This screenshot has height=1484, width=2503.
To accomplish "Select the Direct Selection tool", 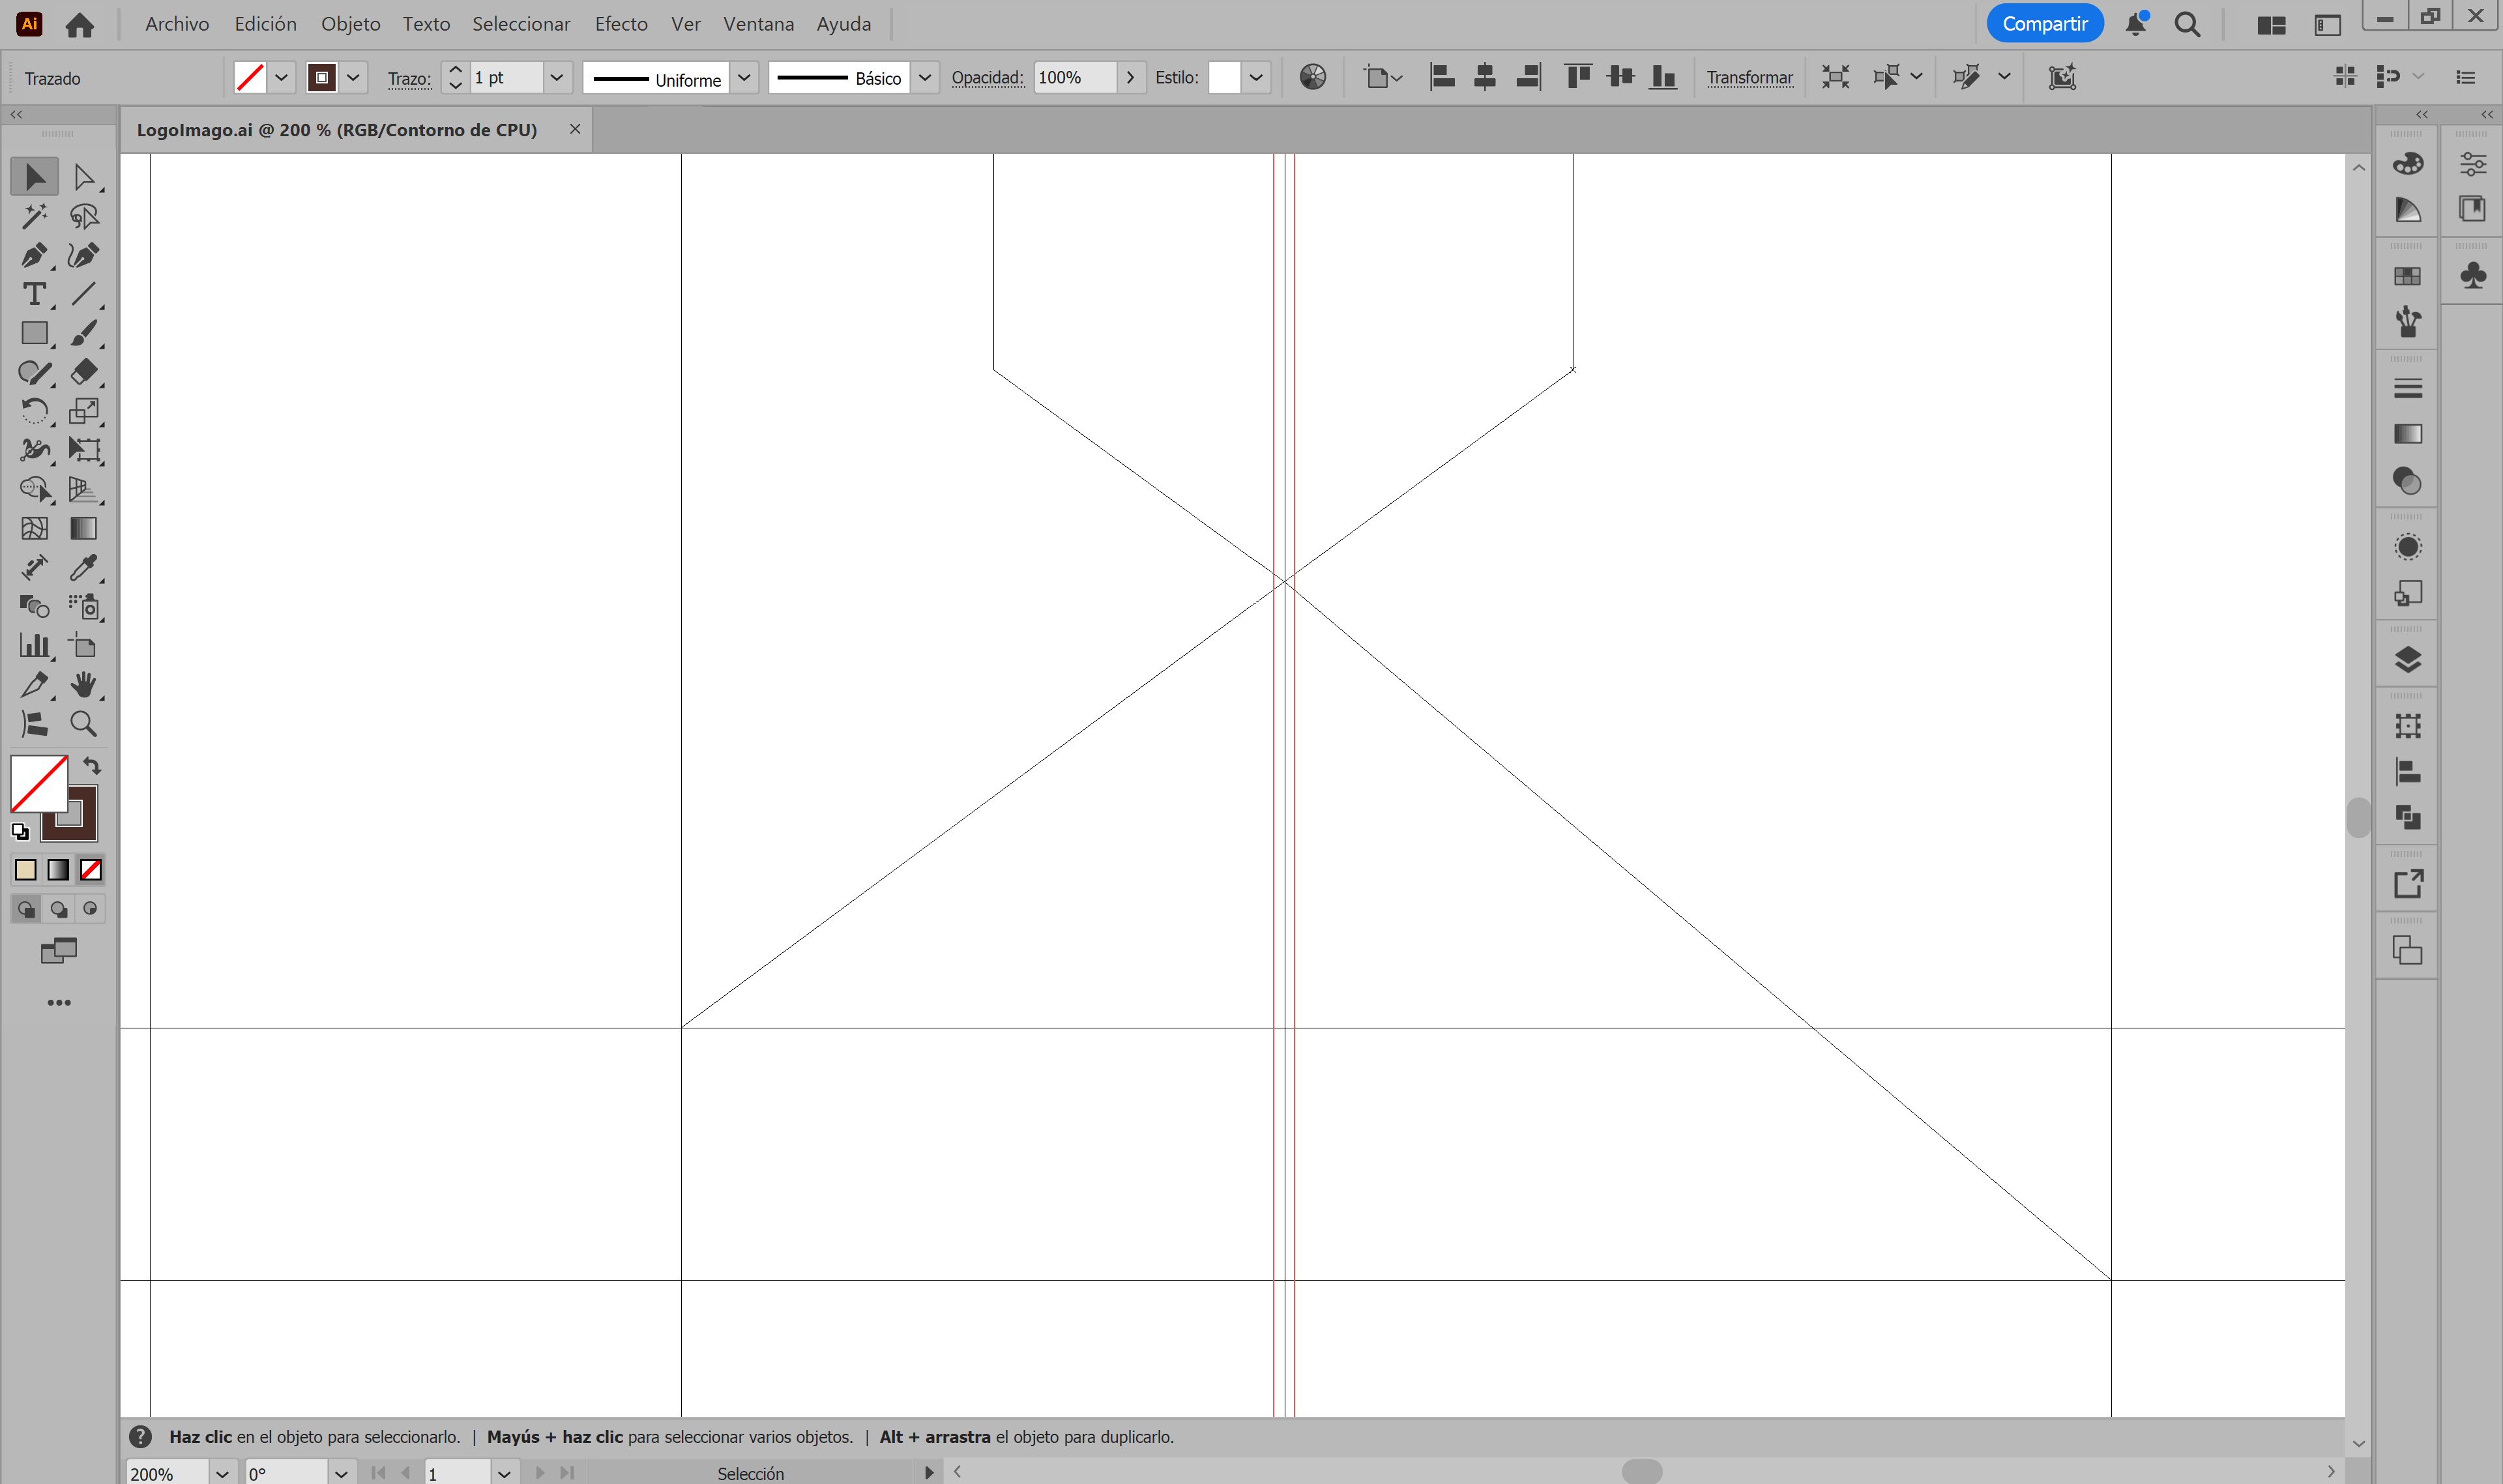I will click(x=84, y=177).
